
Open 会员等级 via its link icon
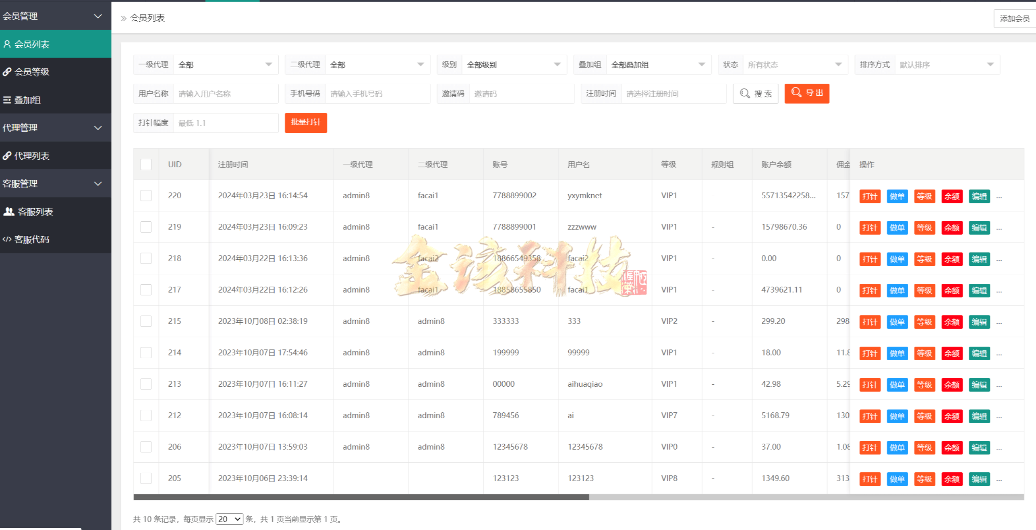[7, 72]
